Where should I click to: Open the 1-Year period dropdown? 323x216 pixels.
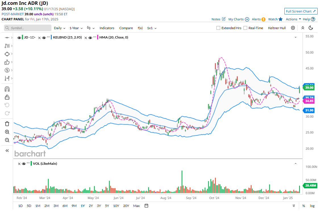click(x=76, y=28)
